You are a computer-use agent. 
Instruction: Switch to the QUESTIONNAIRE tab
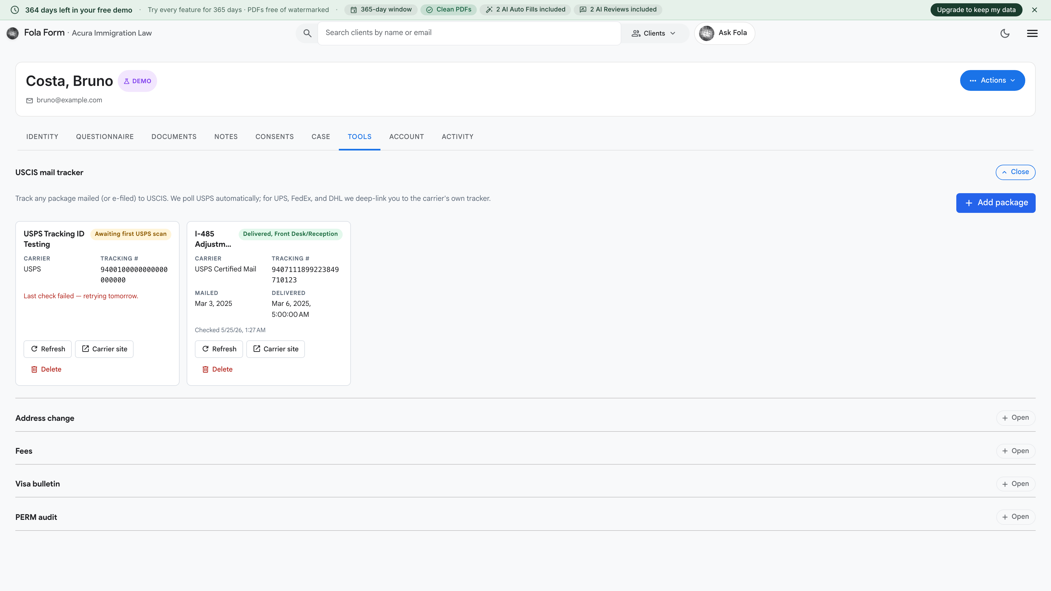pos(105,137)
